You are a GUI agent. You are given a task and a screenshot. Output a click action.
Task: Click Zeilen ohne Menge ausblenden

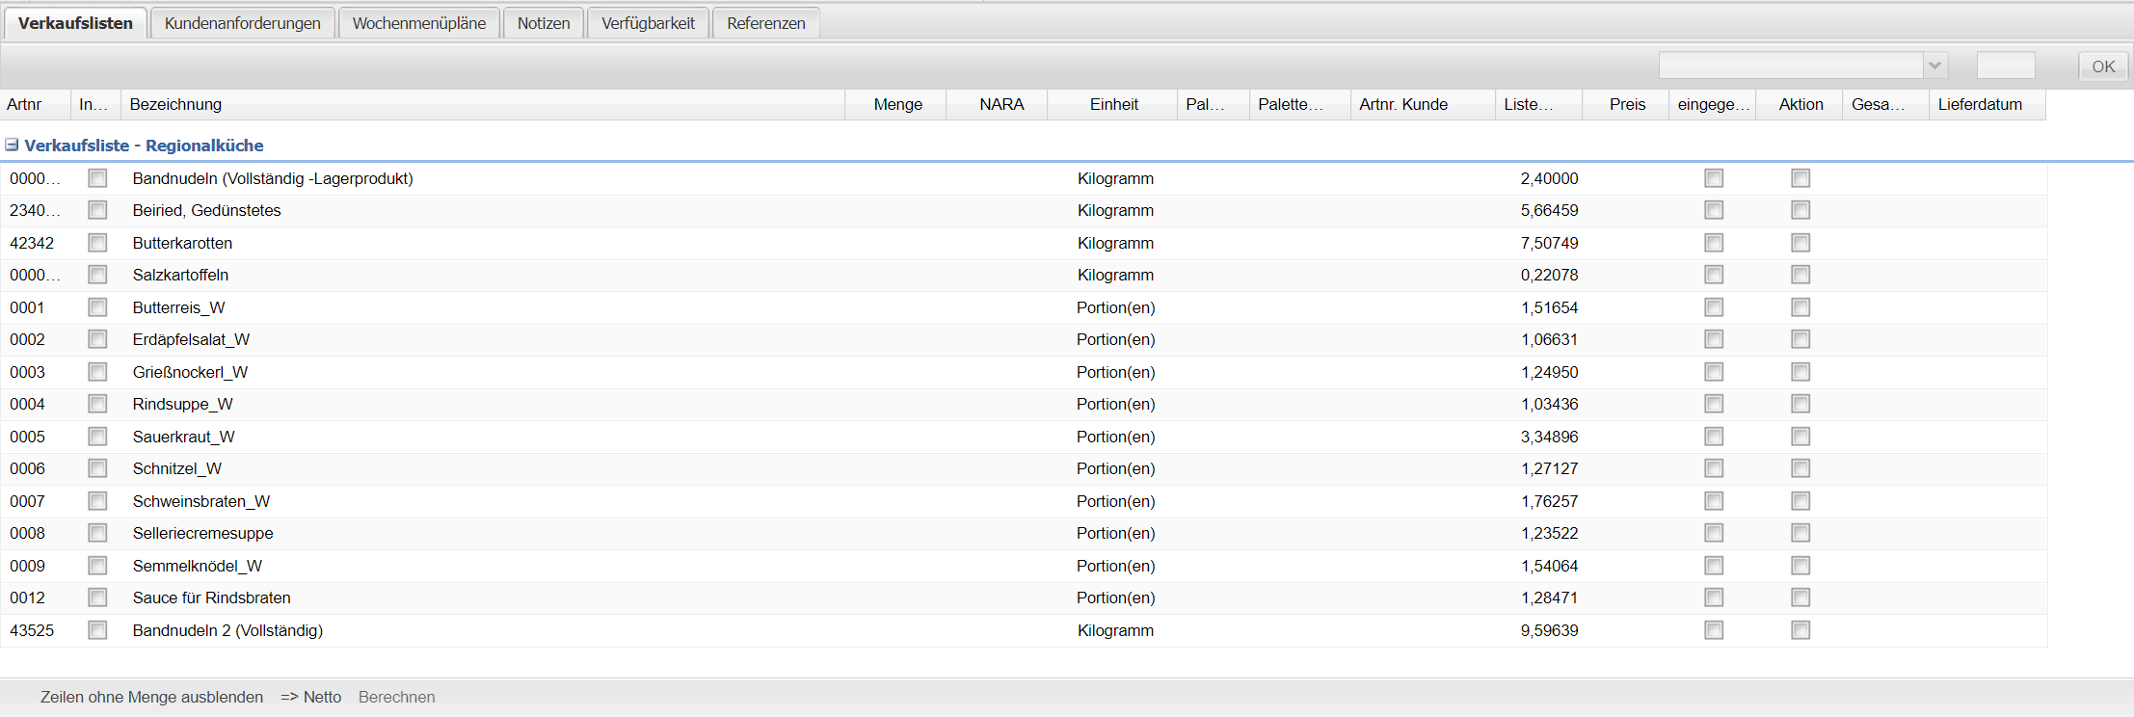pos(151,697)
